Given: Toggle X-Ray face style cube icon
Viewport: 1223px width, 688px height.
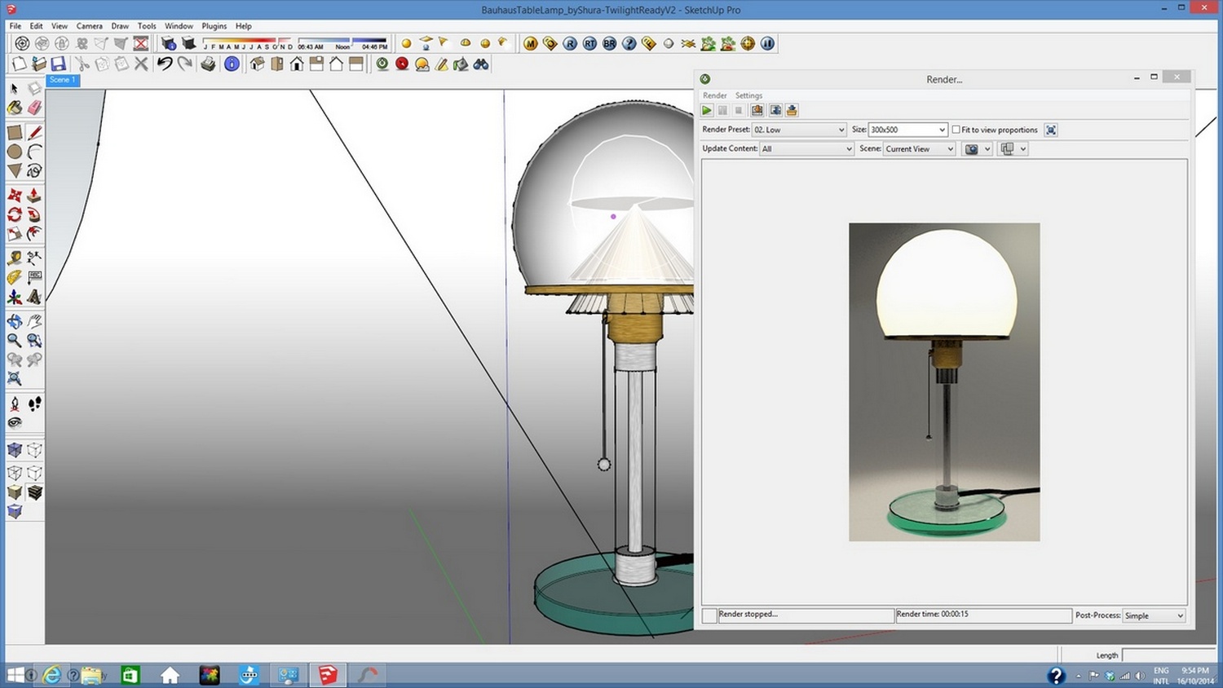Looking at the screenshot, I should [15, 449].
